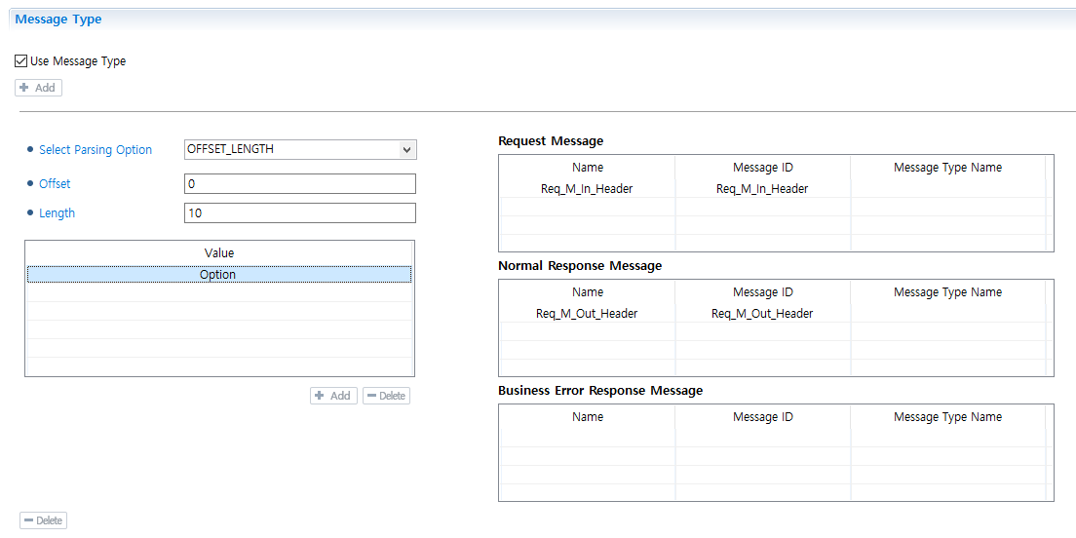Click the Length label
This screenshot has width=1076, height=538.
[x=57, y=213]
